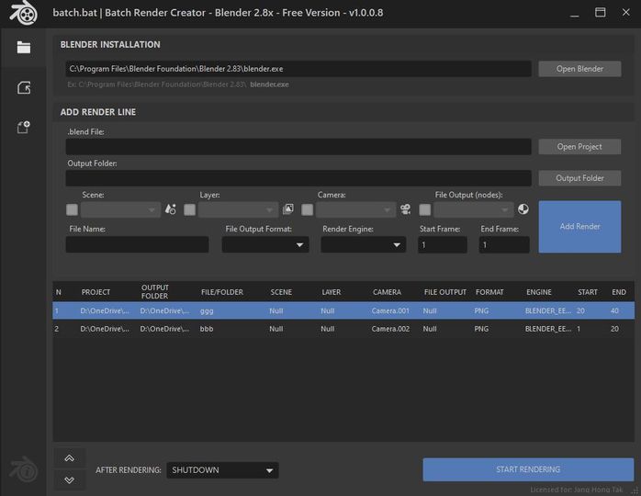Click the SCENE column header
The image size is (641, 496).
click(x=281, y=292)
